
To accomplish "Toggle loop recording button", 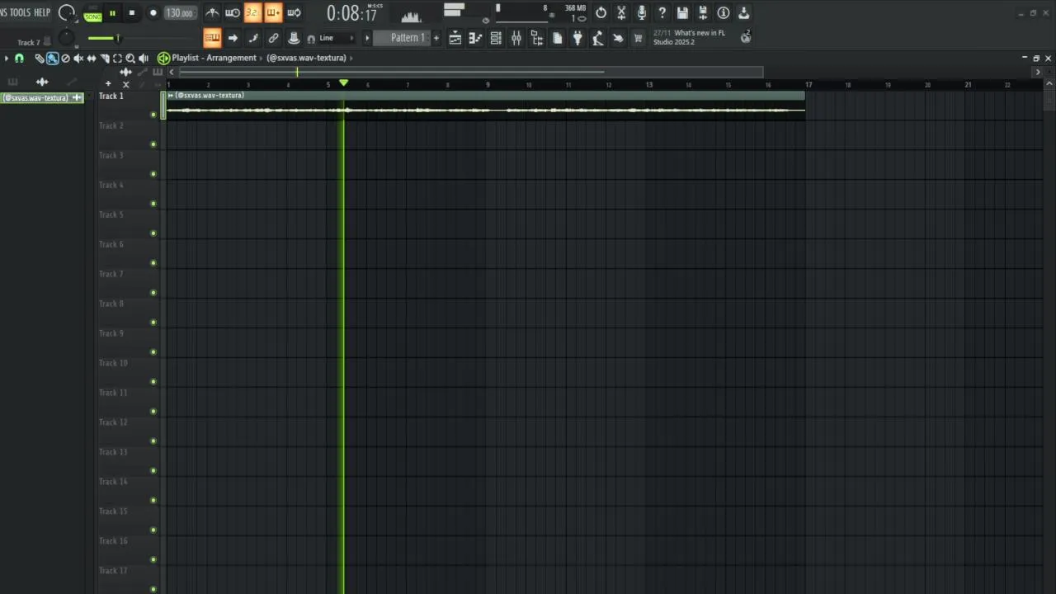I will [x=294, y=12].
